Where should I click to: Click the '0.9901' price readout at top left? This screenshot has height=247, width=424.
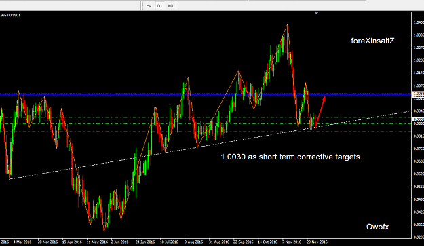[15, 15]
